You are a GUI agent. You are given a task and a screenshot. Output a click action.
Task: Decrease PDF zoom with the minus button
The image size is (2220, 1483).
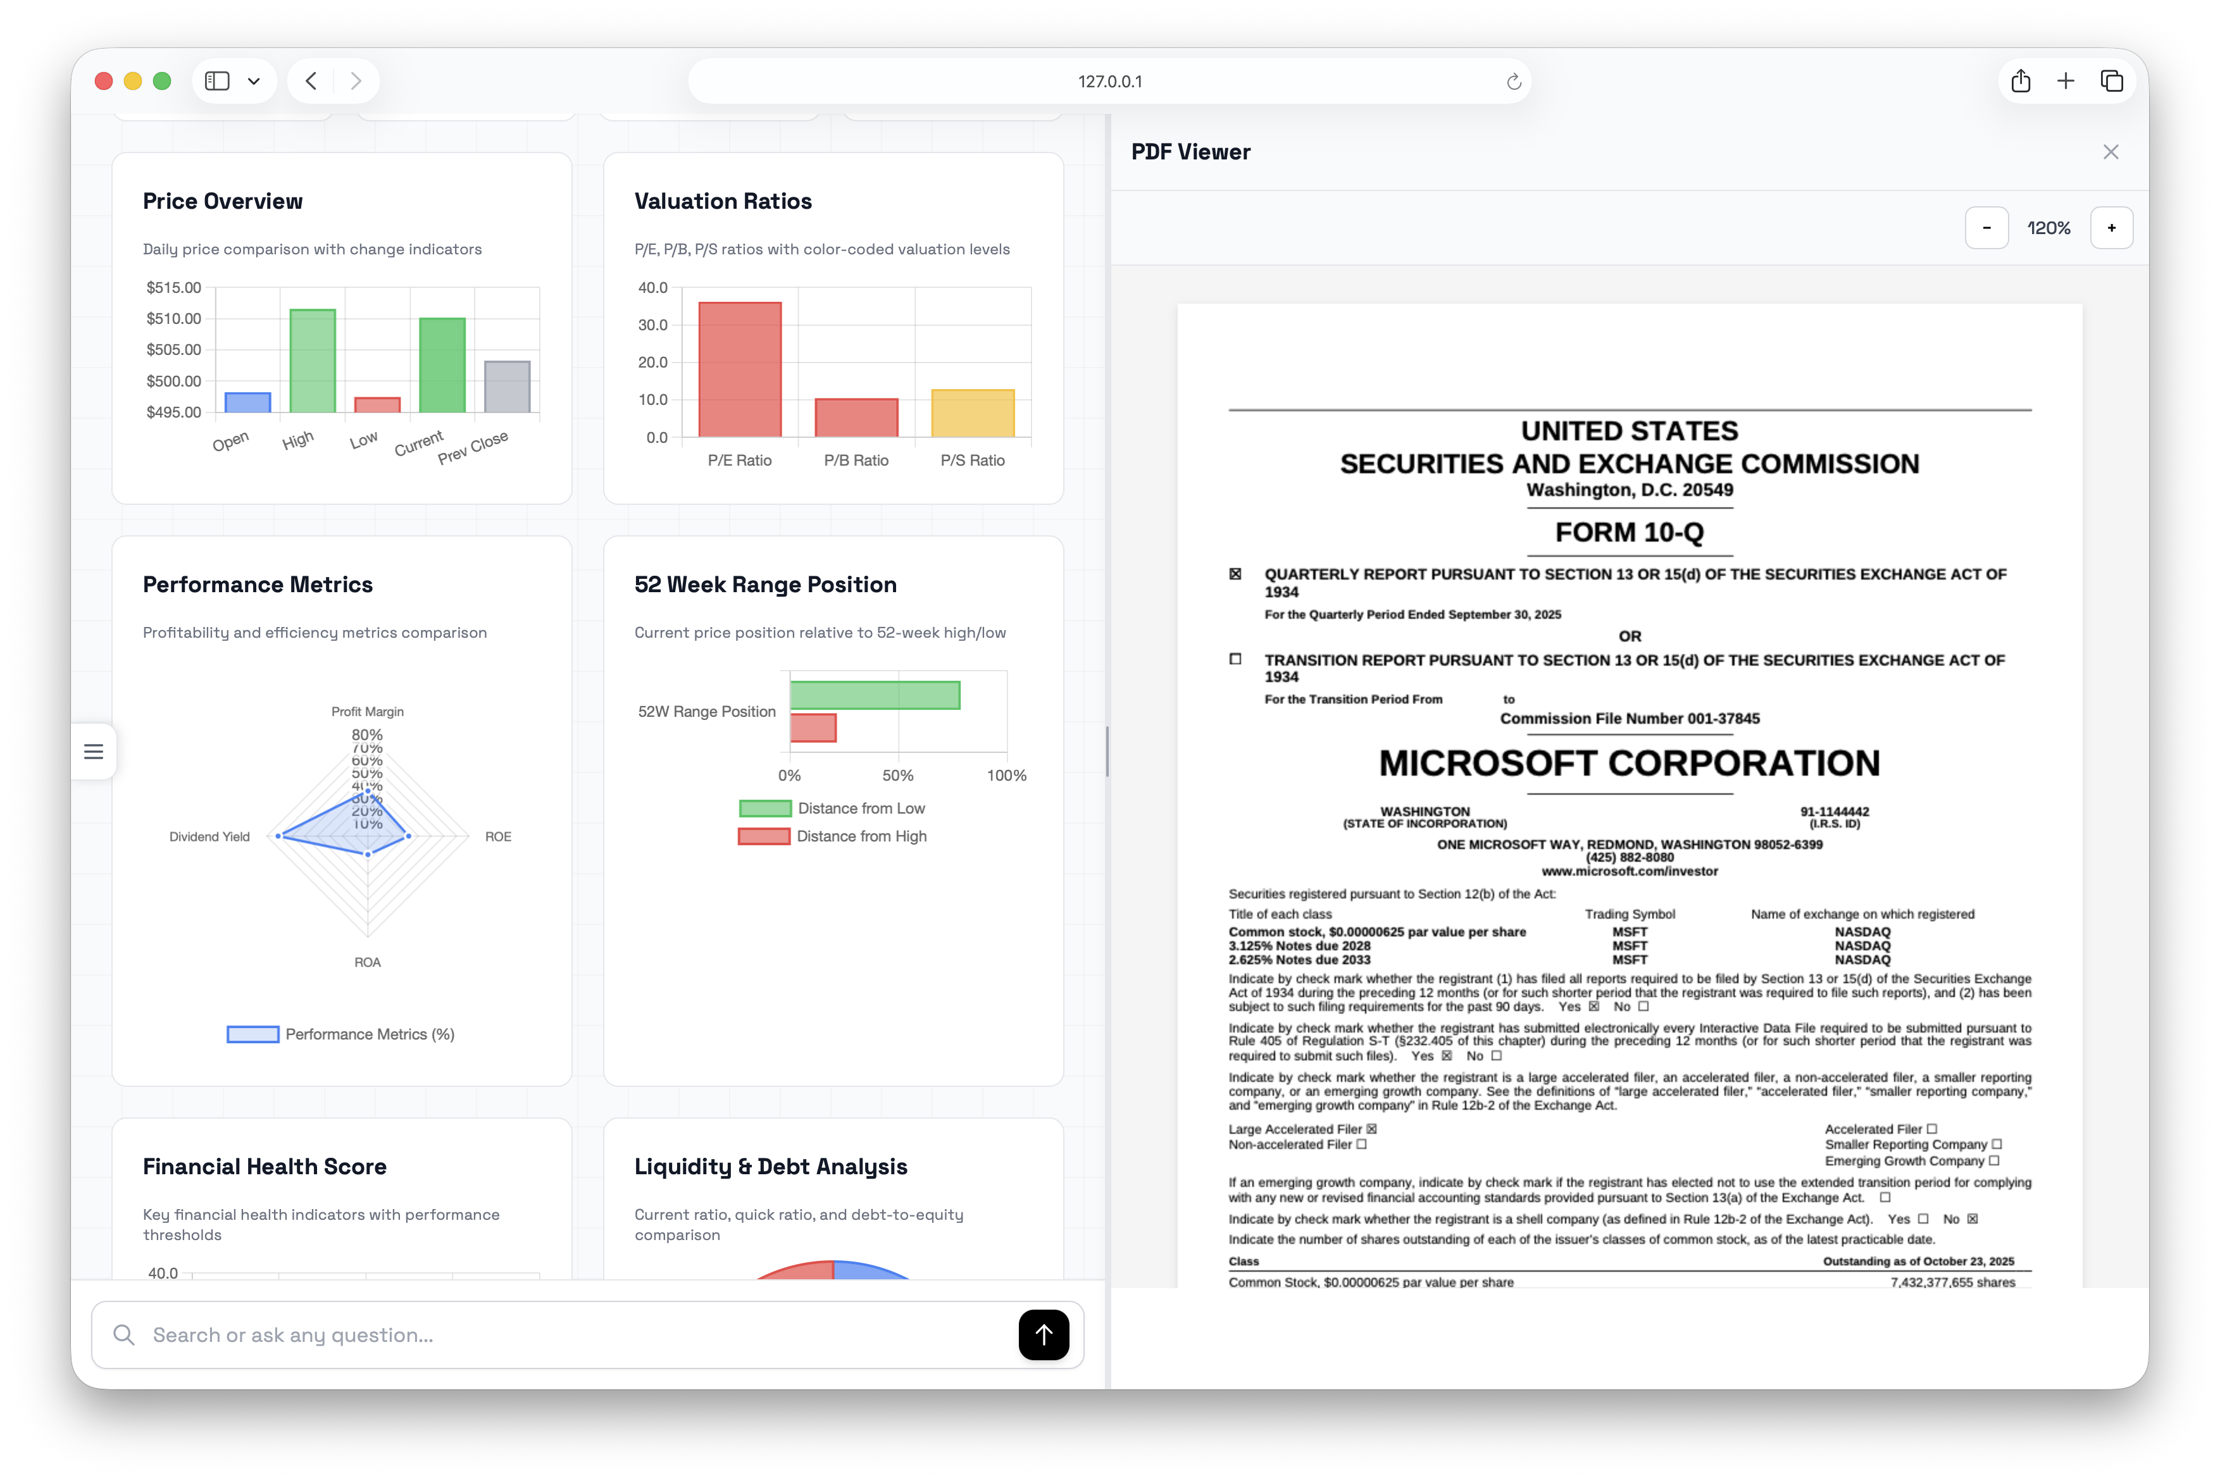1986,228
